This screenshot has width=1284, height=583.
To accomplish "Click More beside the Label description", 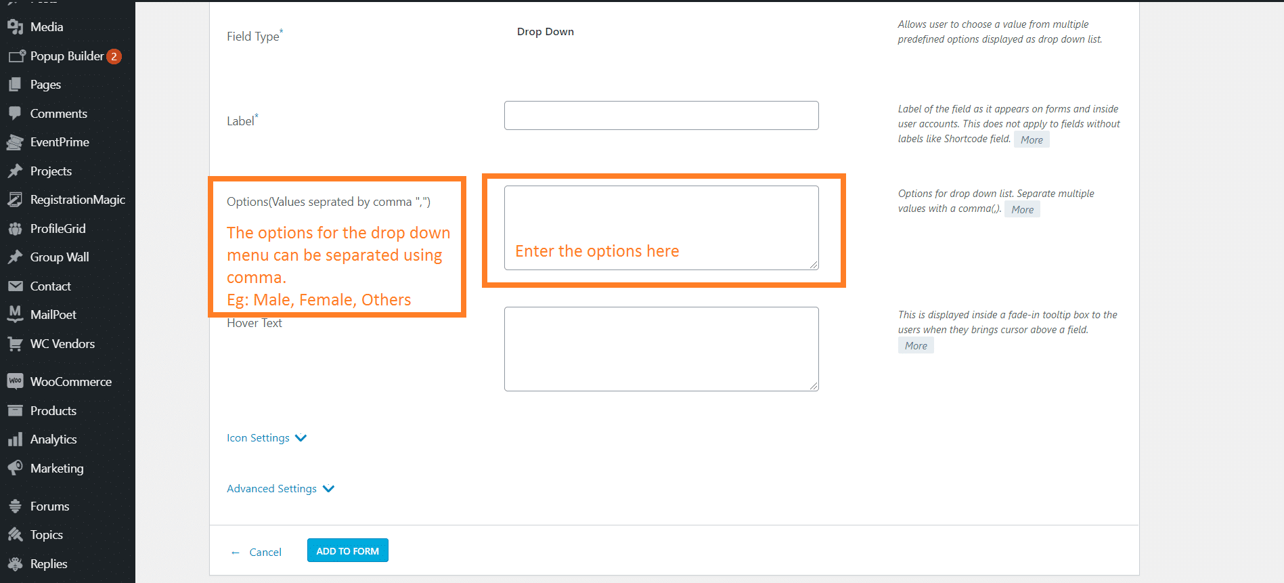I will pyautogui.click(x=1032, y=140).
